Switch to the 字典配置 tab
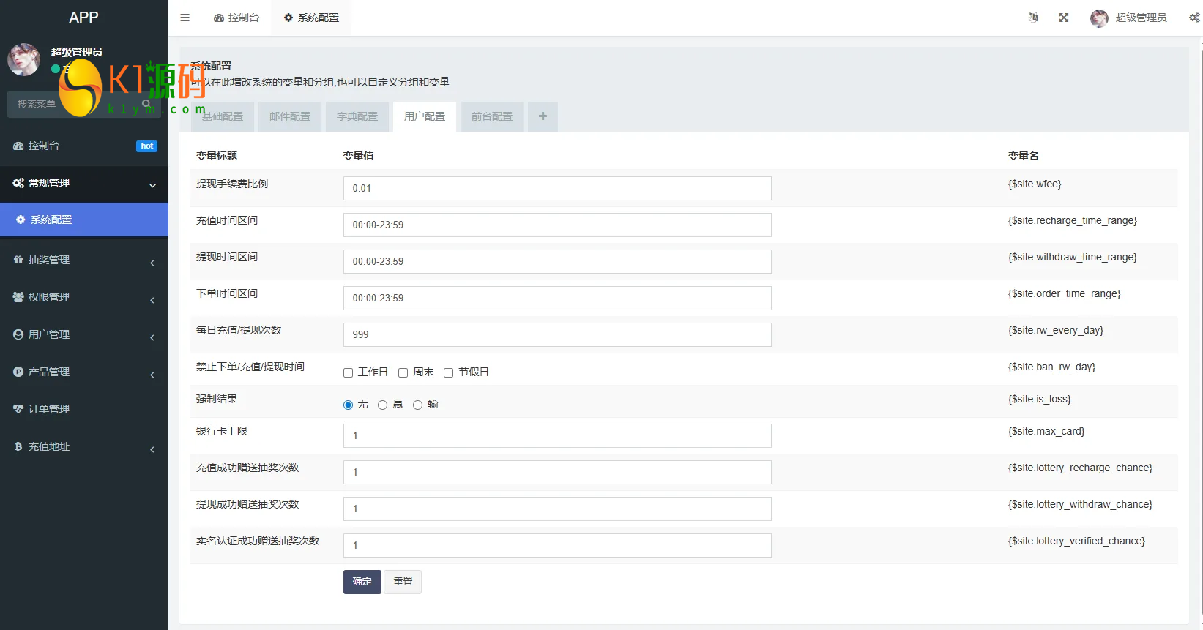This screenshot has width=1203, height=630. [357, 116]
